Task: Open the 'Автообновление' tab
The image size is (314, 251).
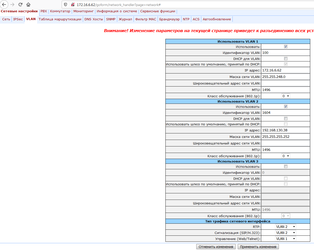Action: [x=217, y=19]
